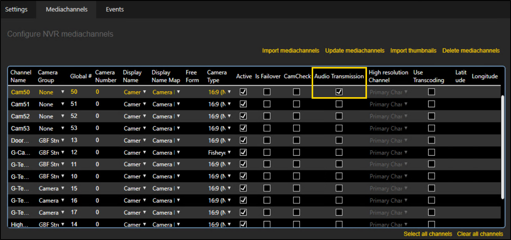Screen dimensions: 511x240
Task: Click the table's vertical scrollbar
Action: [502, 147]
